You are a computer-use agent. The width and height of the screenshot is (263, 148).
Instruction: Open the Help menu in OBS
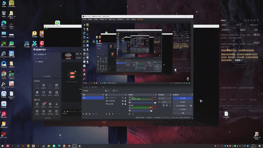(x=133, y=19)
